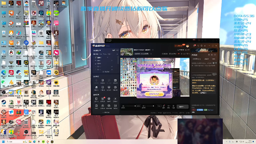256x144 pixels.
Task: Toggle visibility eye of fourth source row
Action: click(112, 67)
